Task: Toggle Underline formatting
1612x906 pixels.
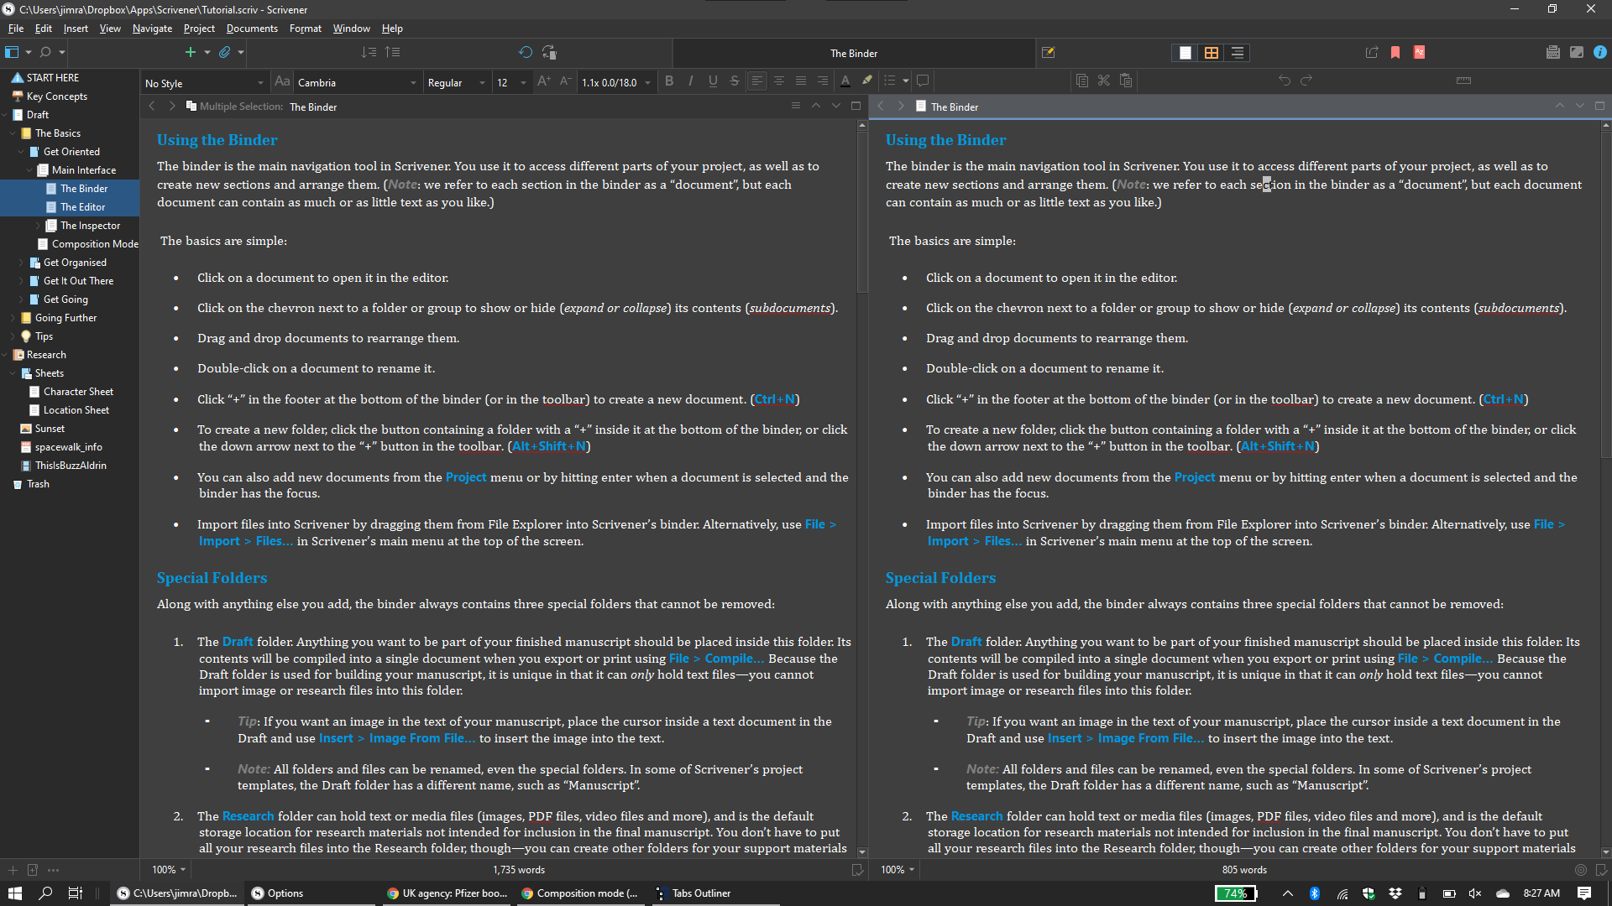Action: [713, 81]
